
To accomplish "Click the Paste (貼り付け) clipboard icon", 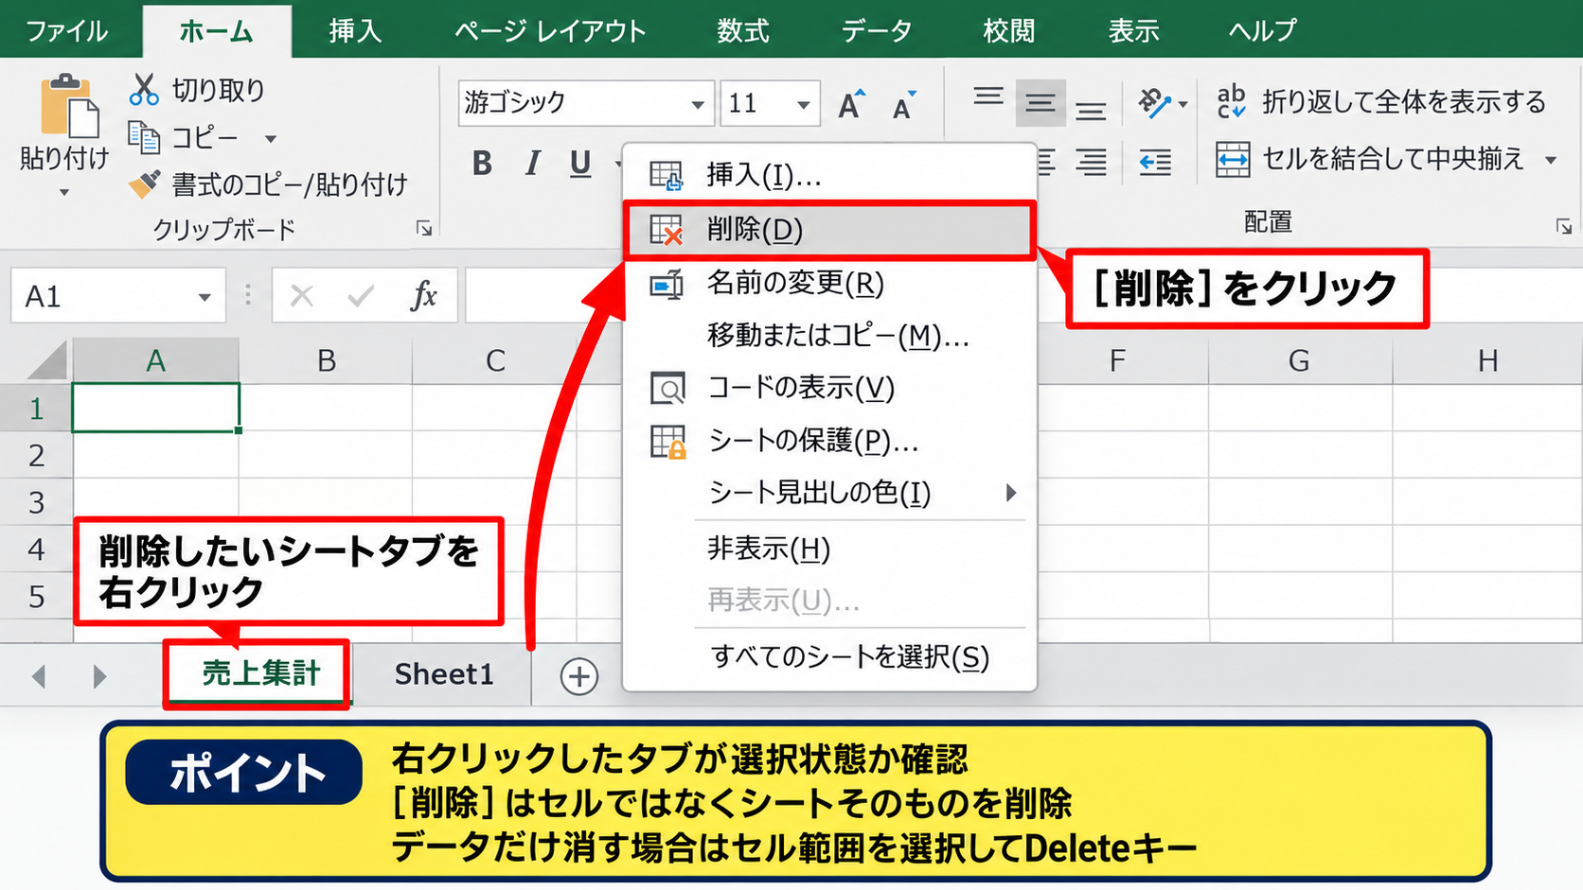I will pyautogui.click(x=69, y=105).
